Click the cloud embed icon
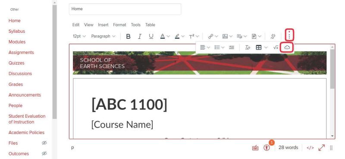This screenshot has width=345, height=159. coord(287,47)
